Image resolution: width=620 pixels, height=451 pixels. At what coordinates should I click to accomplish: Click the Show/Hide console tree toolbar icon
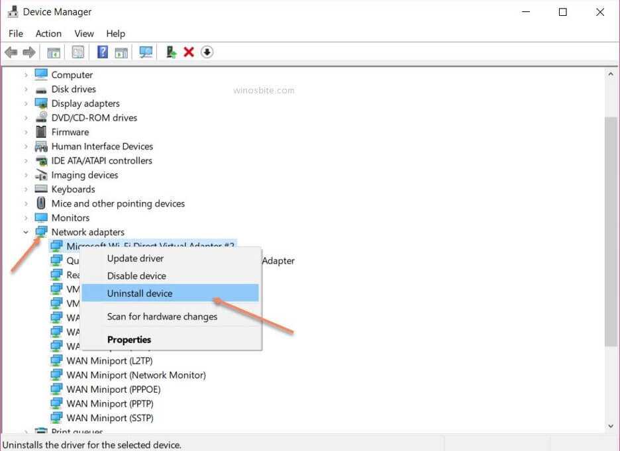pos(54,52)
